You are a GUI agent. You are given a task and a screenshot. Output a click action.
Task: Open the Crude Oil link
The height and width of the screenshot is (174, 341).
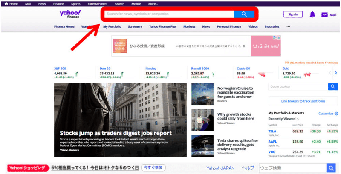coord(243,68)
